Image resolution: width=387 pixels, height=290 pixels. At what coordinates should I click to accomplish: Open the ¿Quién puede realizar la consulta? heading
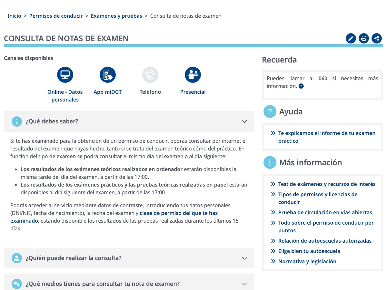coord(74,258)
